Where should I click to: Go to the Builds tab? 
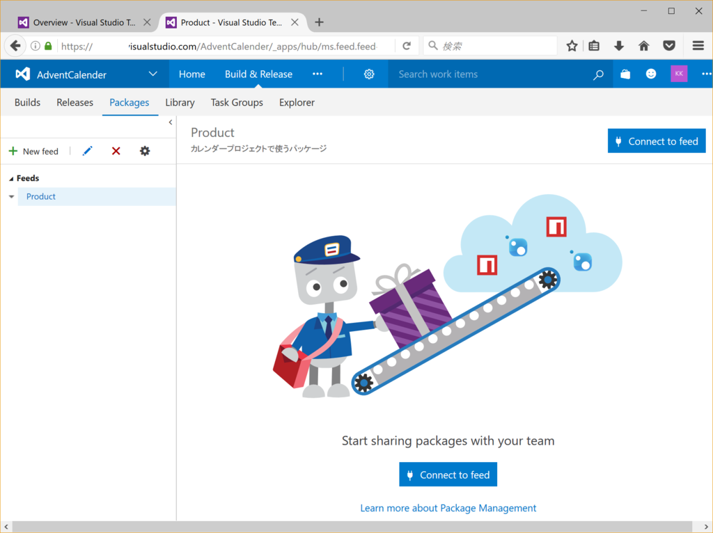coord(27,102)
